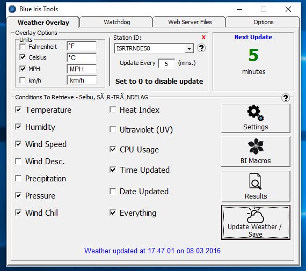Click the Weather updated at 17.47.01 status text
The image size is (306, 271).
[152, 251]
